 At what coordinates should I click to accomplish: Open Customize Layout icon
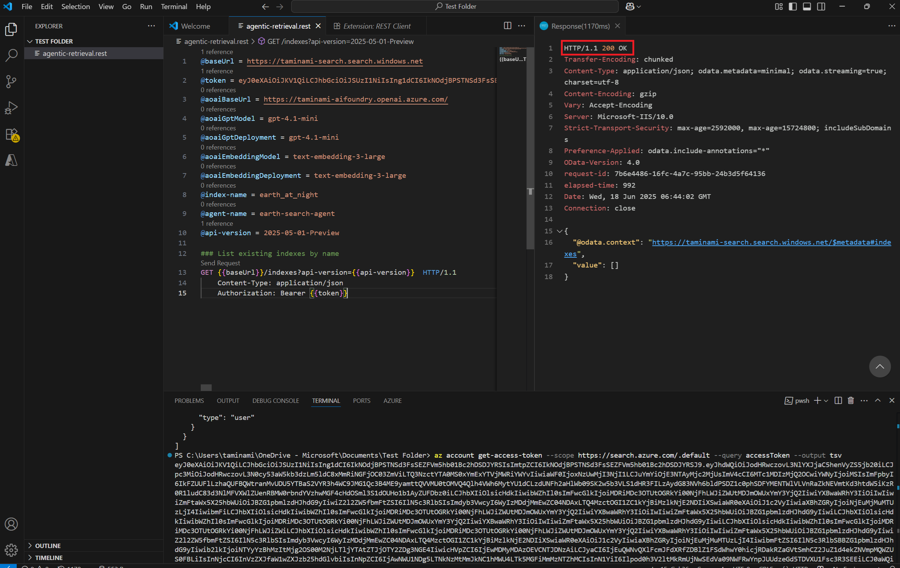(779, 7)
